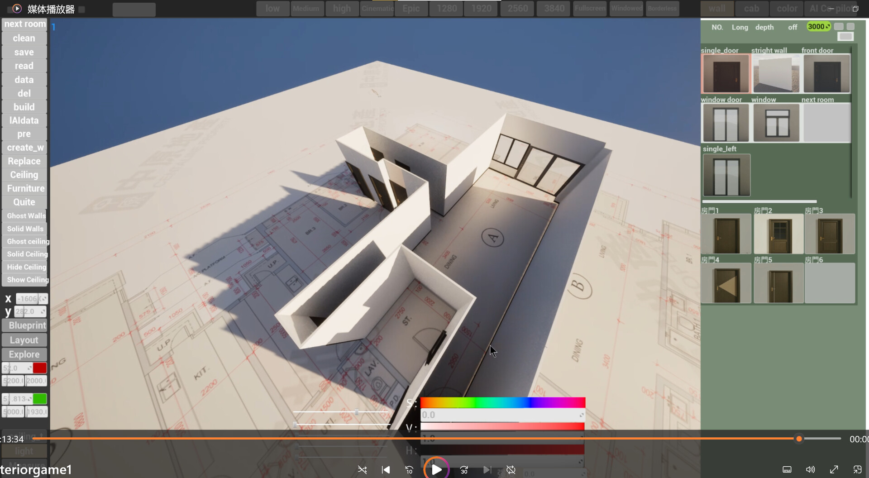Toggle the shuffle playback icon
The width and height of the screenshot is (869, 478).
tap(362, 470)
